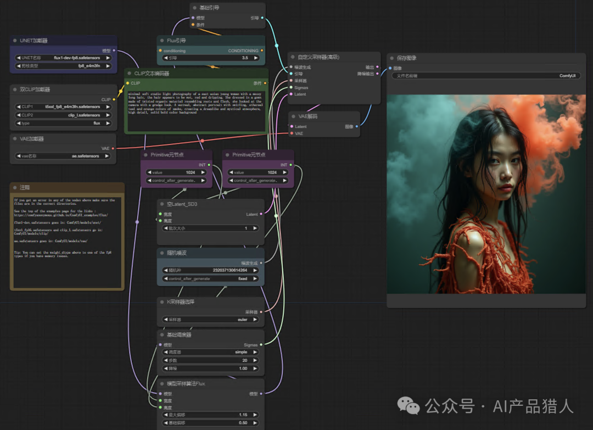
Task: Collapse the 双CLIP加载器 node via title dot
Action: coord(15,90)
